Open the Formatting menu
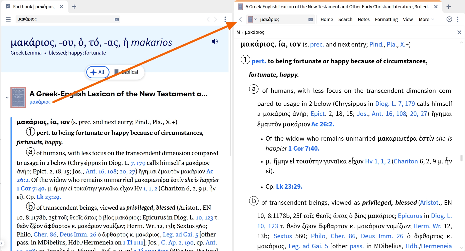 click(x=386, y=19)
